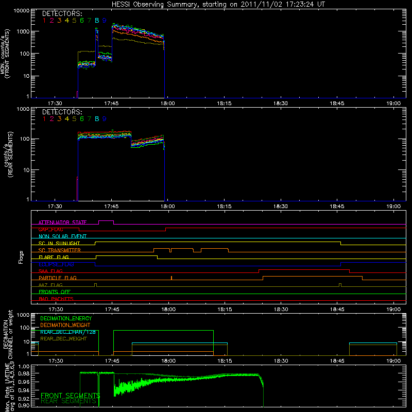Click the AAZ_FLAG label
The height and width of the screenshot is (412, 412).
pos(50,285)
